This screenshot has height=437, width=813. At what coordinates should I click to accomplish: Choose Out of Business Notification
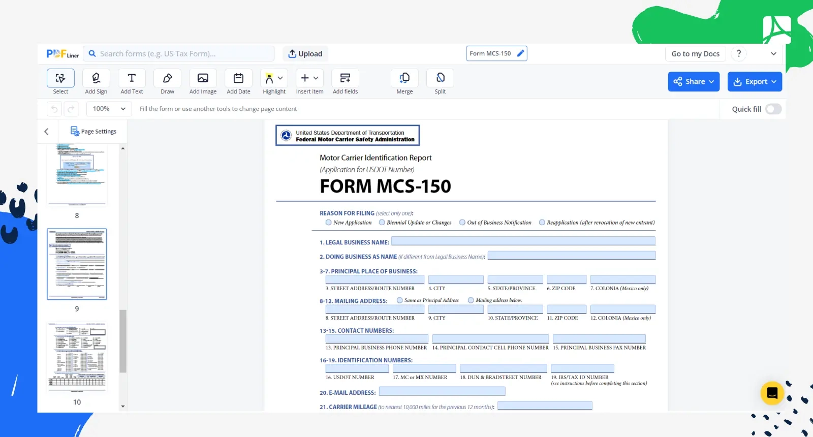click(x=462, y=223)
